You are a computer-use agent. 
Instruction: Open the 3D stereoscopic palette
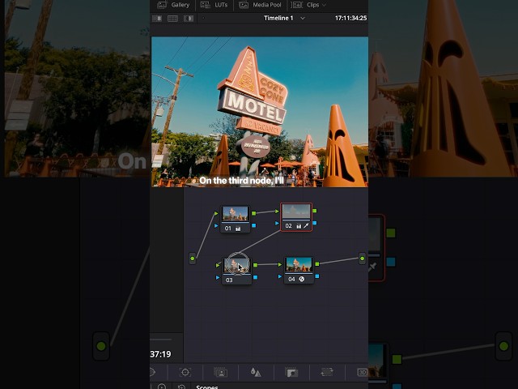point(362,373)
